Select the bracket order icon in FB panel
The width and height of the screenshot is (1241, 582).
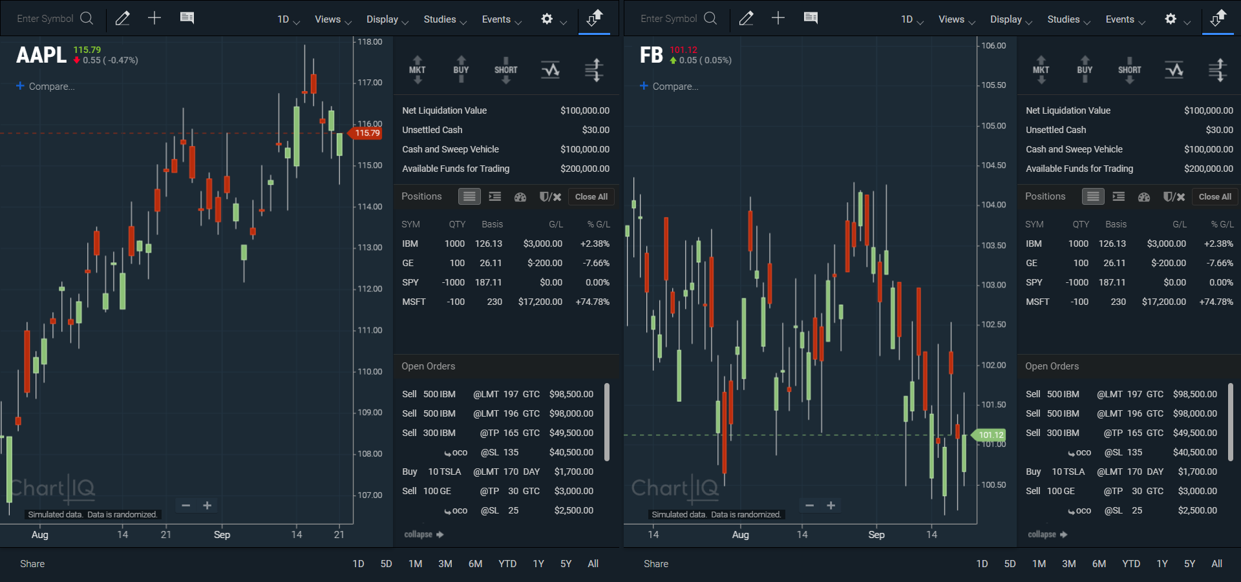(1218, 70)
